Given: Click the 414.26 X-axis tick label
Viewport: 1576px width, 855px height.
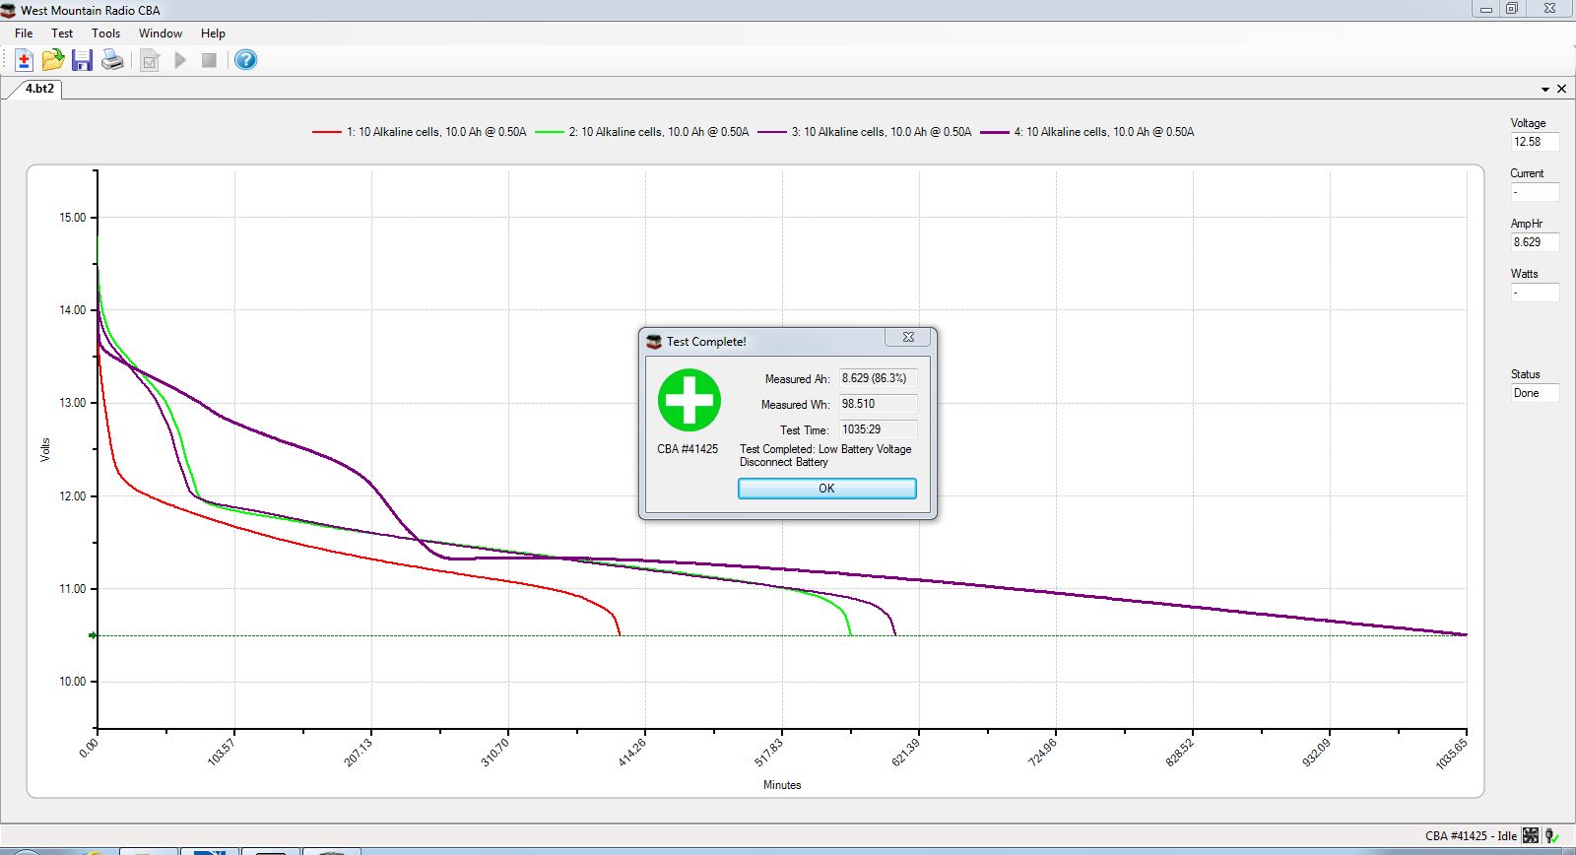Looking at the screenshot, I should pyautogui.click(x=630, y=753).
